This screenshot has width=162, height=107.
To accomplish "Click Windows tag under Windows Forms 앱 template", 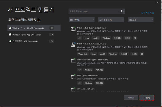I will click(88, 70).
